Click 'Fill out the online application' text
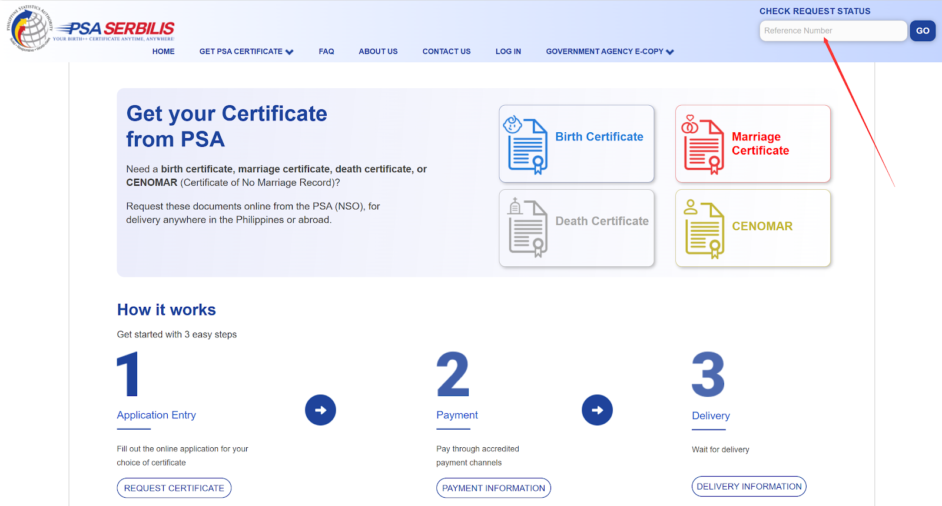The width and height of the screenshot is (942, 506). click(183, 455)
